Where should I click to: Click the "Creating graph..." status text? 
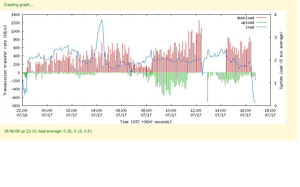(19, 5)
